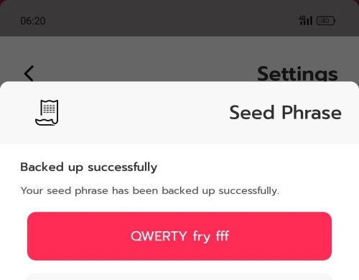Tap the 4G signal strength icon
The width and height of the screenshot is (359, 280).
(306, 21)
